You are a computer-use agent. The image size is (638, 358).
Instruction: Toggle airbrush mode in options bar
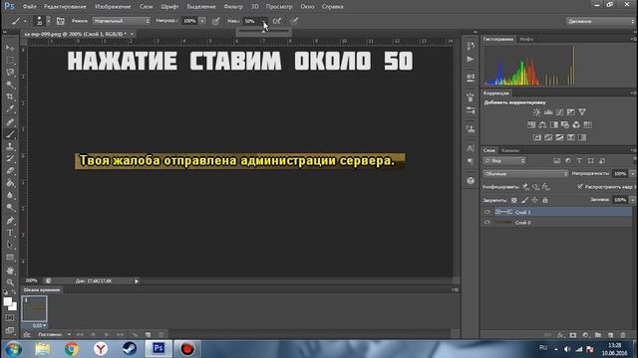277,21
